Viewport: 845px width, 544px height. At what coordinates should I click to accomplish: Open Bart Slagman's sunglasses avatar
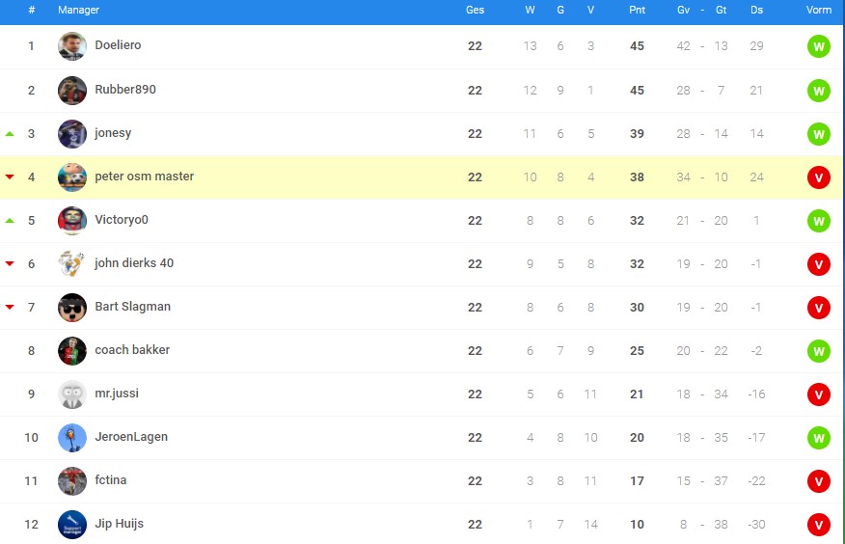[x=72, y=308]
